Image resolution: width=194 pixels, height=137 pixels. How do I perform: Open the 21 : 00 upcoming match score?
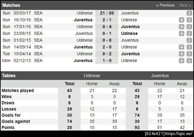107,13
